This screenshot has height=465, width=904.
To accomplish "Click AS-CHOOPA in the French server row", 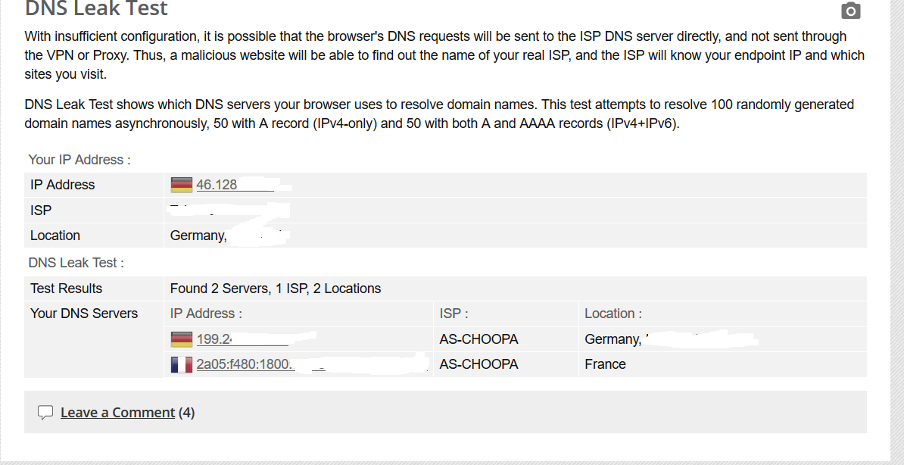I will [478, 364].
